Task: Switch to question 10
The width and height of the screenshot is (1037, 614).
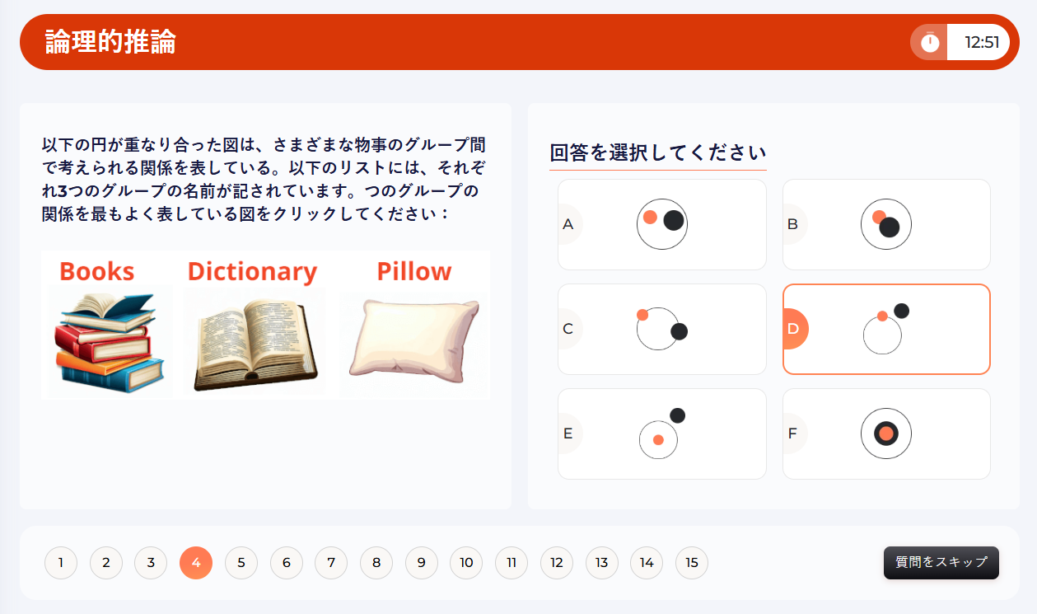Action: pos(466,563)
